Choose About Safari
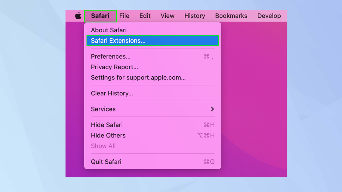Viewport: 342px width, 192px height. (x=153, y=30)
